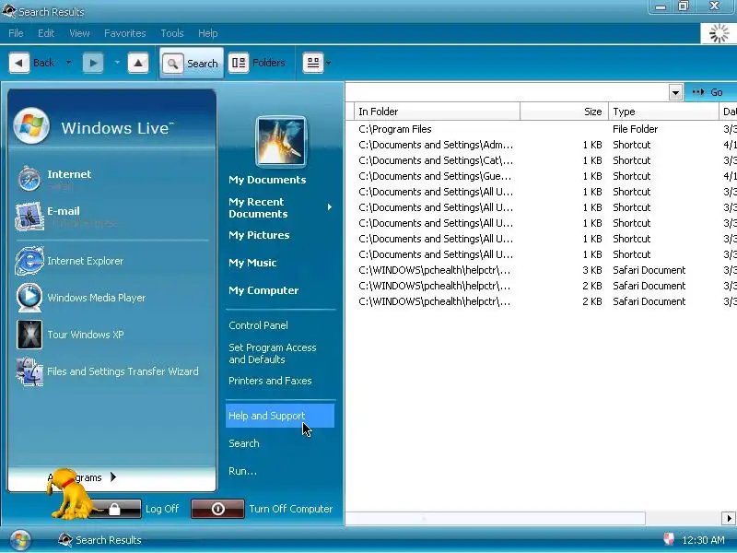Open the Help menu
737x553 pixels.
click(208, 33)
